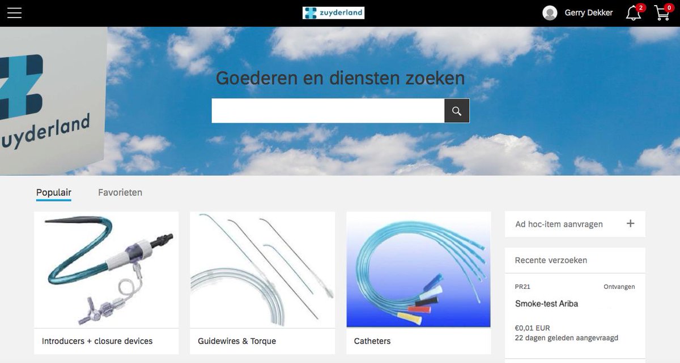Click the plus icon beside Ad hoc-item aanvragen
Image resolution: width=680 pixels, height=363 pixels.
(630, 224)
